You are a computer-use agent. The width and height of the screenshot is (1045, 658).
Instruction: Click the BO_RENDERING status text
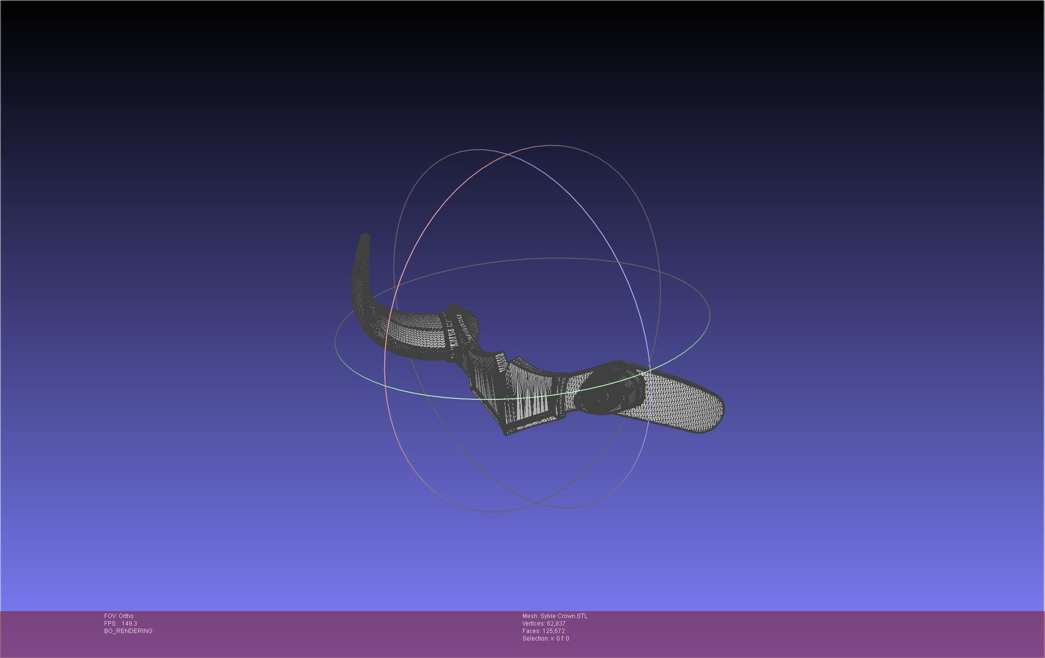click(x=128, y=631)
